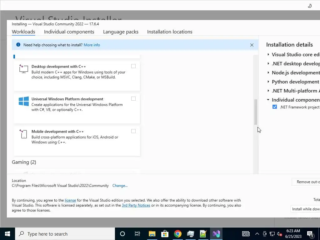Click the network icon in the system tray
320x240 pixels.
click(x=272, y=234)
